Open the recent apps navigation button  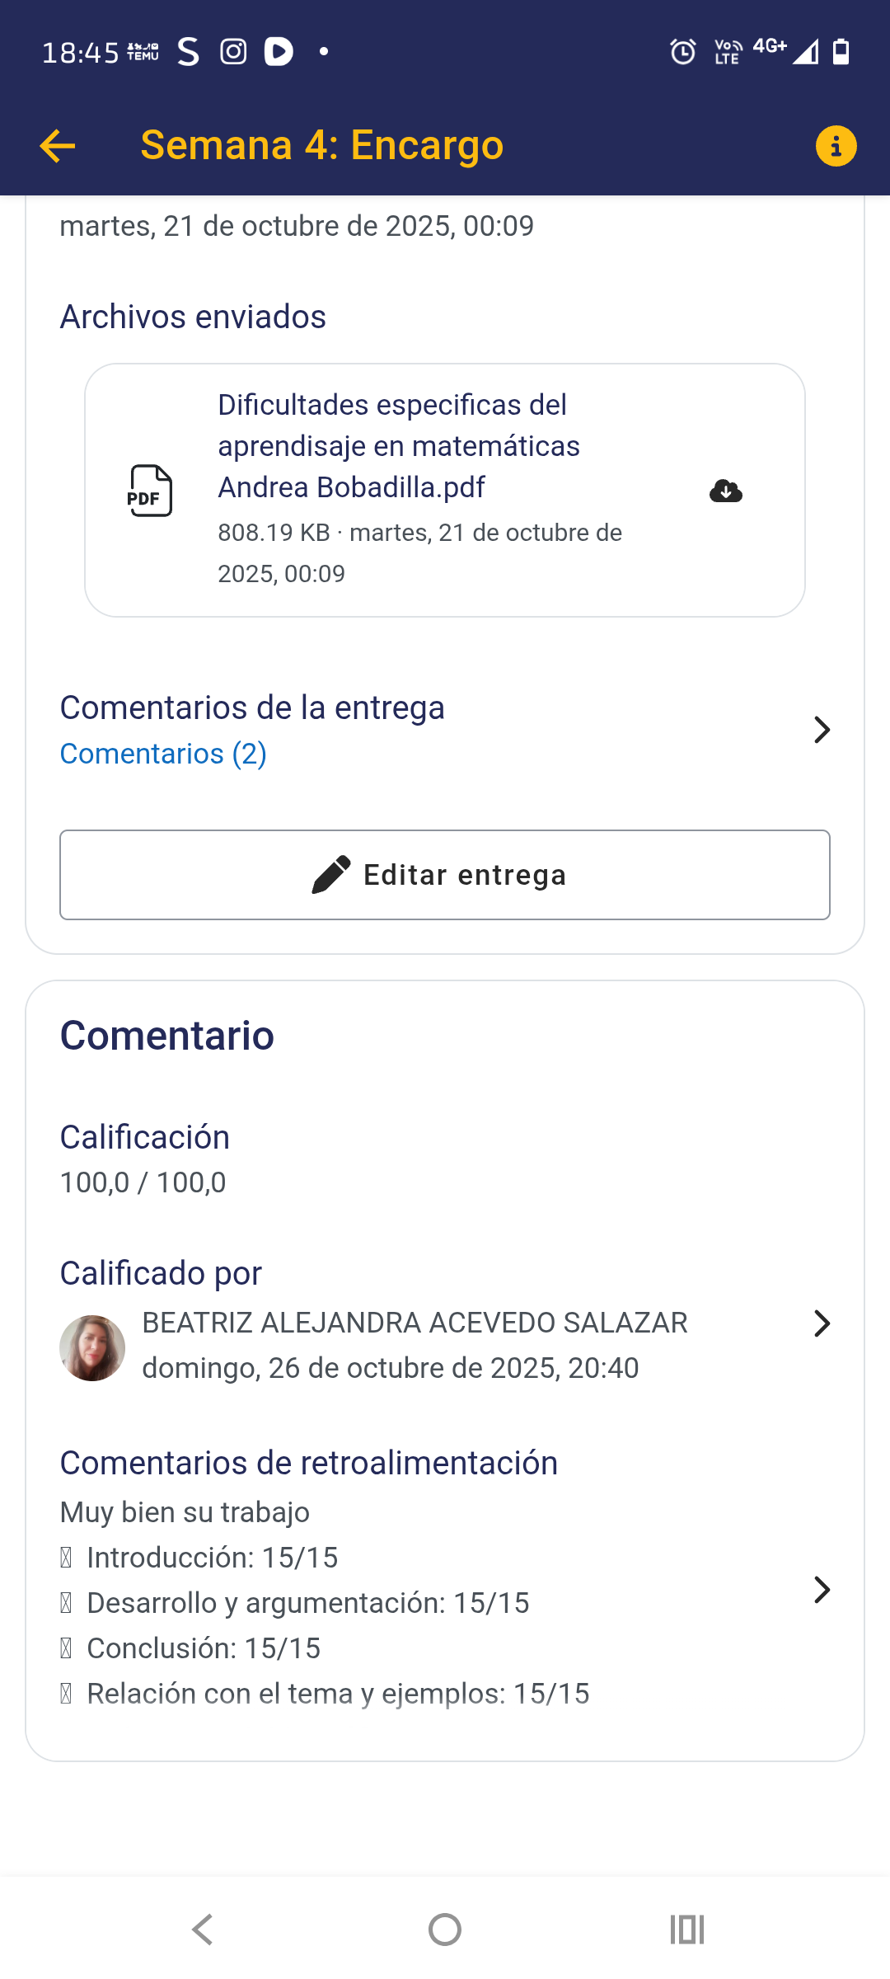point(686,1930)
